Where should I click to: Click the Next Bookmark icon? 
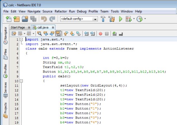pyautogui.click(x=72, y=33)
